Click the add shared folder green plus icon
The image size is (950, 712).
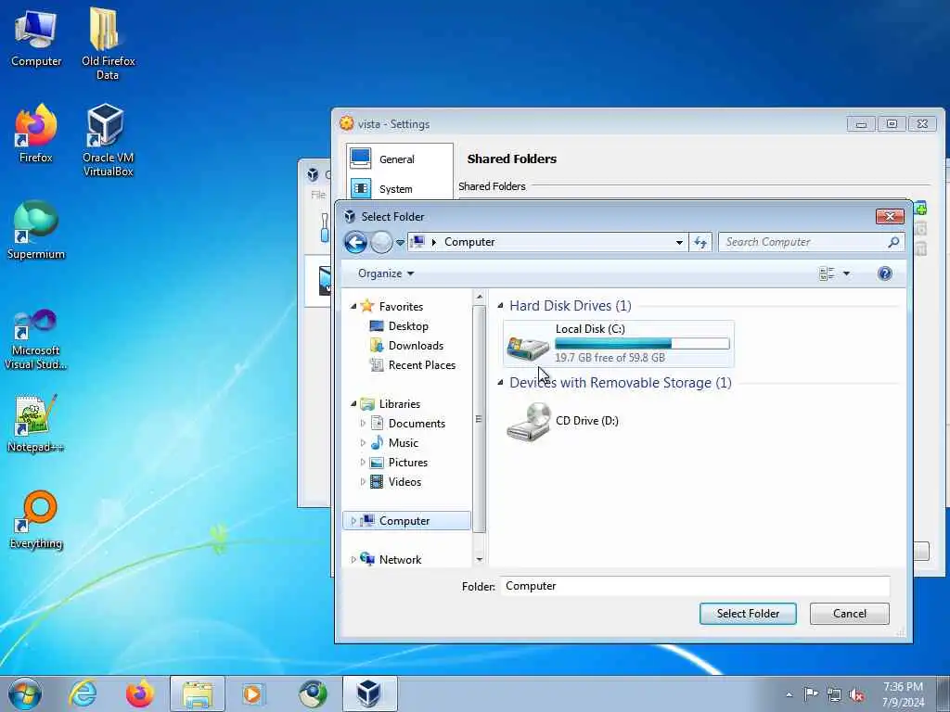coord(921,209)
